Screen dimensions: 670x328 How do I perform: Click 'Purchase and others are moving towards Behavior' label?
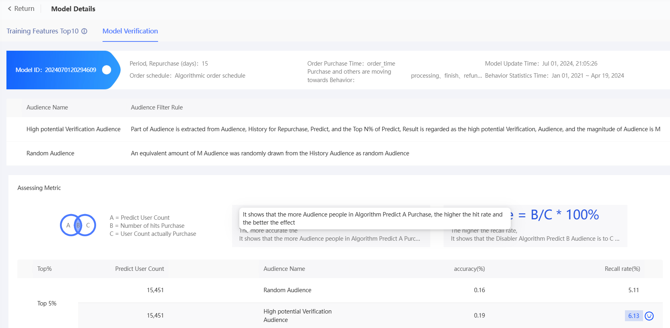(349, 76)
